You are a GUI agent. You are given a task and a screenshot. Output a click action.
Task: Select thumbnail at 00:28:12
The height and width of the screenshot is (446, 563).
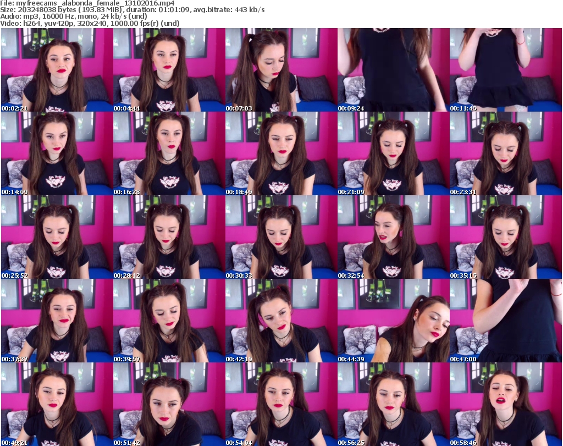tap(169, 237)
